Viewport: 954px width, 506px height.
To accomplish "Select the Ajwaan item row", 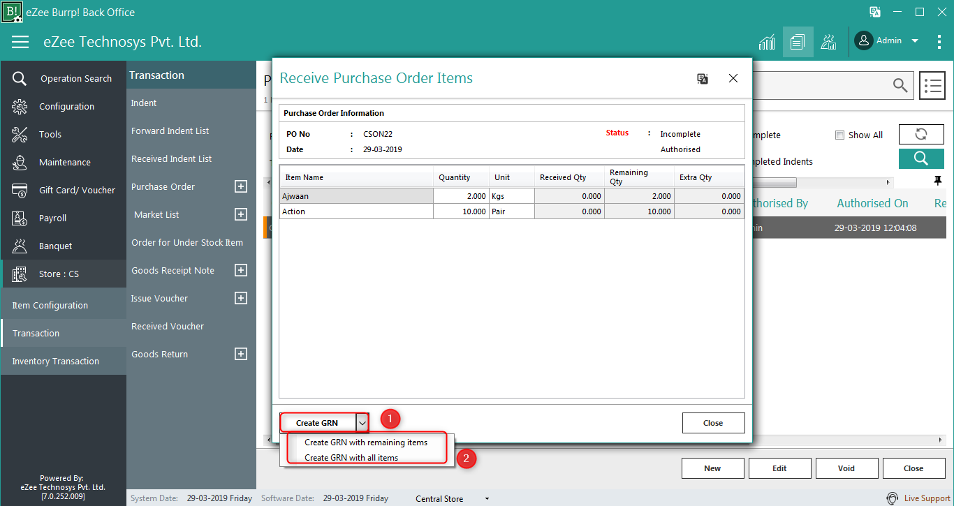I will (x=512, y=196).
